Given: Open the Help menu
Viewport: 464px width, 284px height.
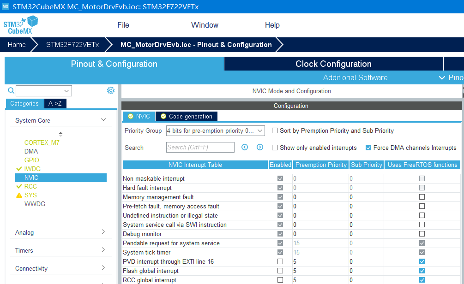Looking at the screenshot, I should (272, 25).
